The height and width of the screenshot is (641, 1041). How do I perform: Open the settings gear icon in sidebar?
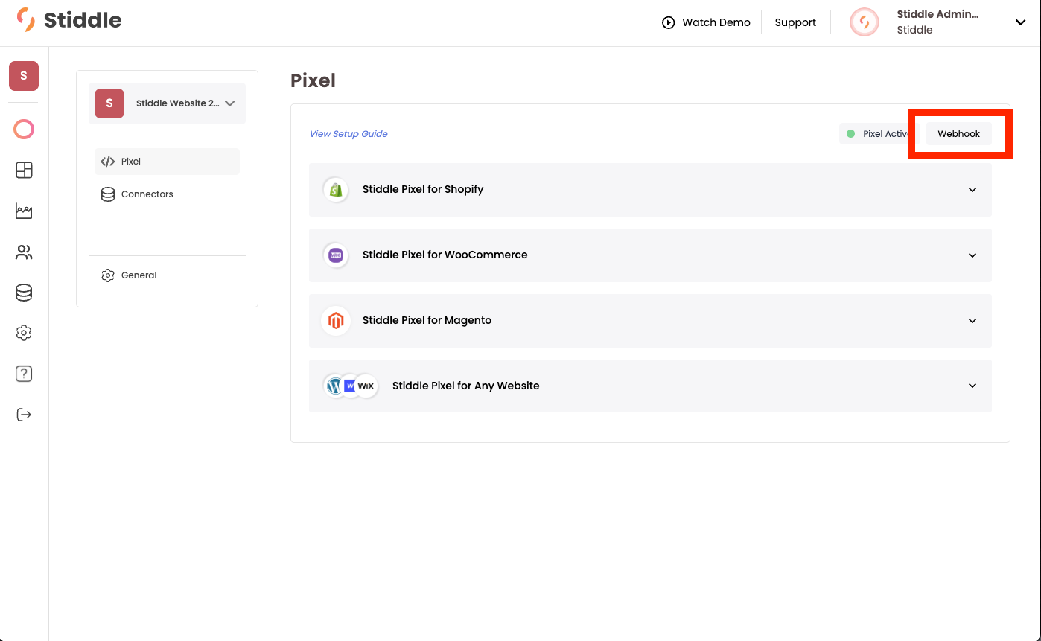(24, 333)
